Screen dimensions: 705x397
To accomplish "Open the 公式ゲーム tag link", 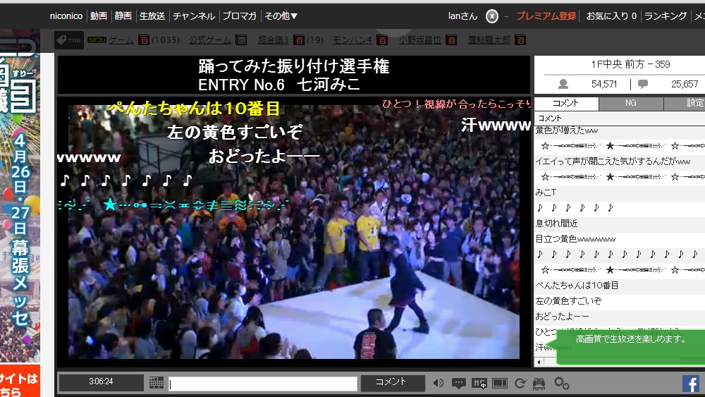I will pos(210,40).
